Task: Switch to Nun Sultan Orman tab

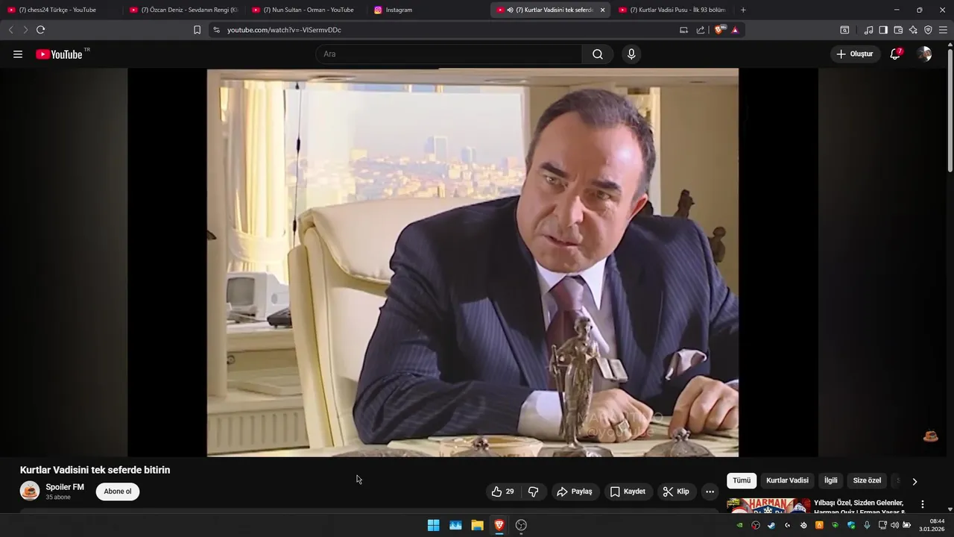Action: click(x=306, y=10)
